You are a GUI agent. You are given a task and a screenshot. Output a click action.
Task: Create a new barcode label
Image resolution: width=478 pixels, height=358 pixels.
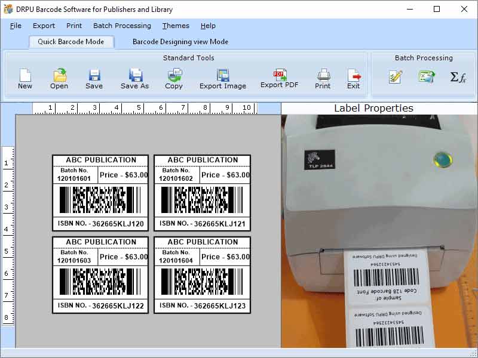click(x=24, y=78)
